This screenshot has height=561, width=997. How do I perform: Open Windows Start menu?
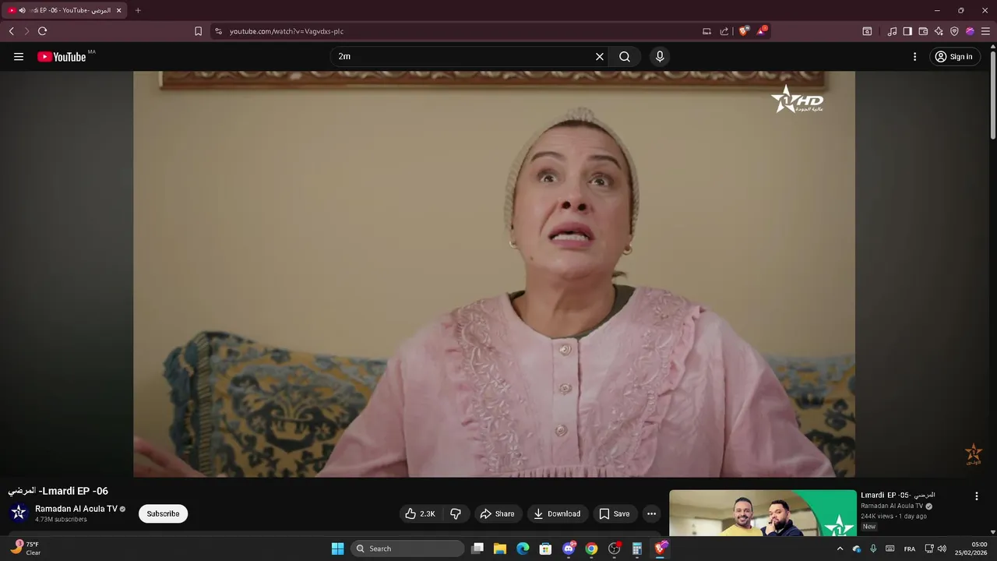[337, 549]
